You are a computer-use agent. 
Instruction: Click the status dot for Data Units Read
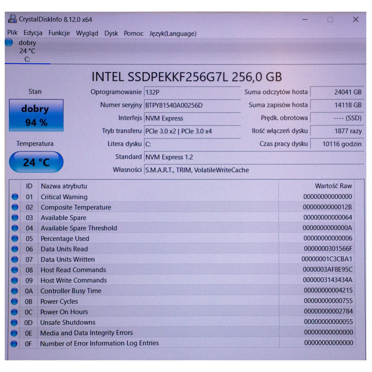15,249
